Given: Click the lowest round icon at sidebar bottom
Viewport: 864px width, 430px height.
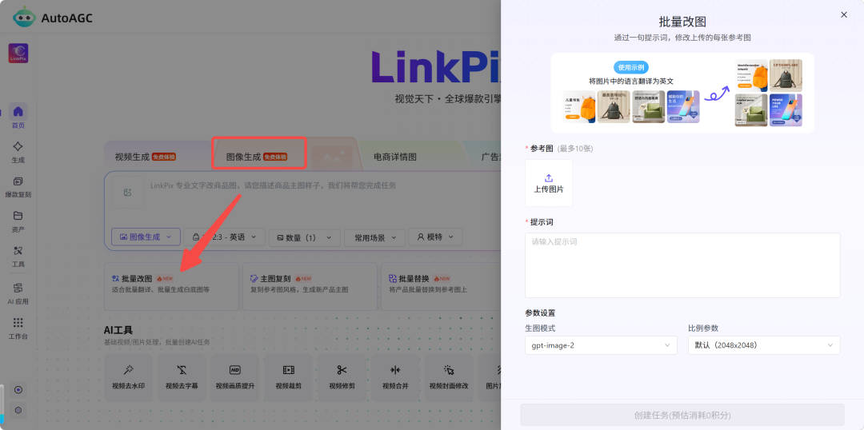Looking at the screenshot, I should point(18,410).
